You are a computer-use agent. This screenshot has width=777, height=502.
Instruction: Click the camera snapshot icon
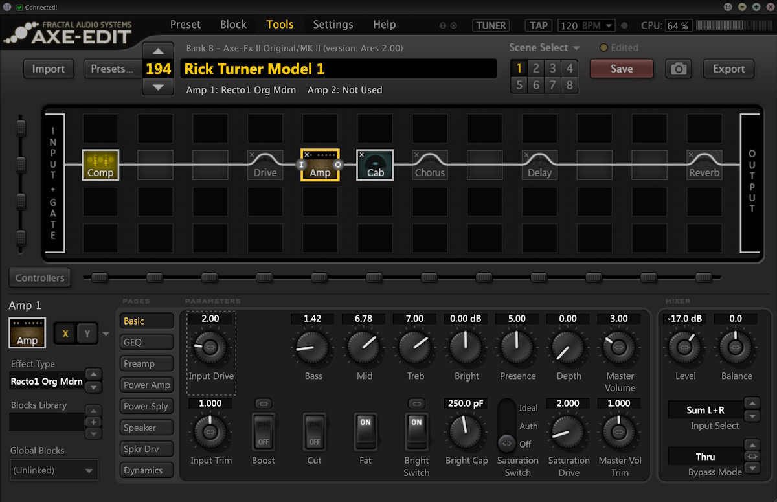(679, 69)
